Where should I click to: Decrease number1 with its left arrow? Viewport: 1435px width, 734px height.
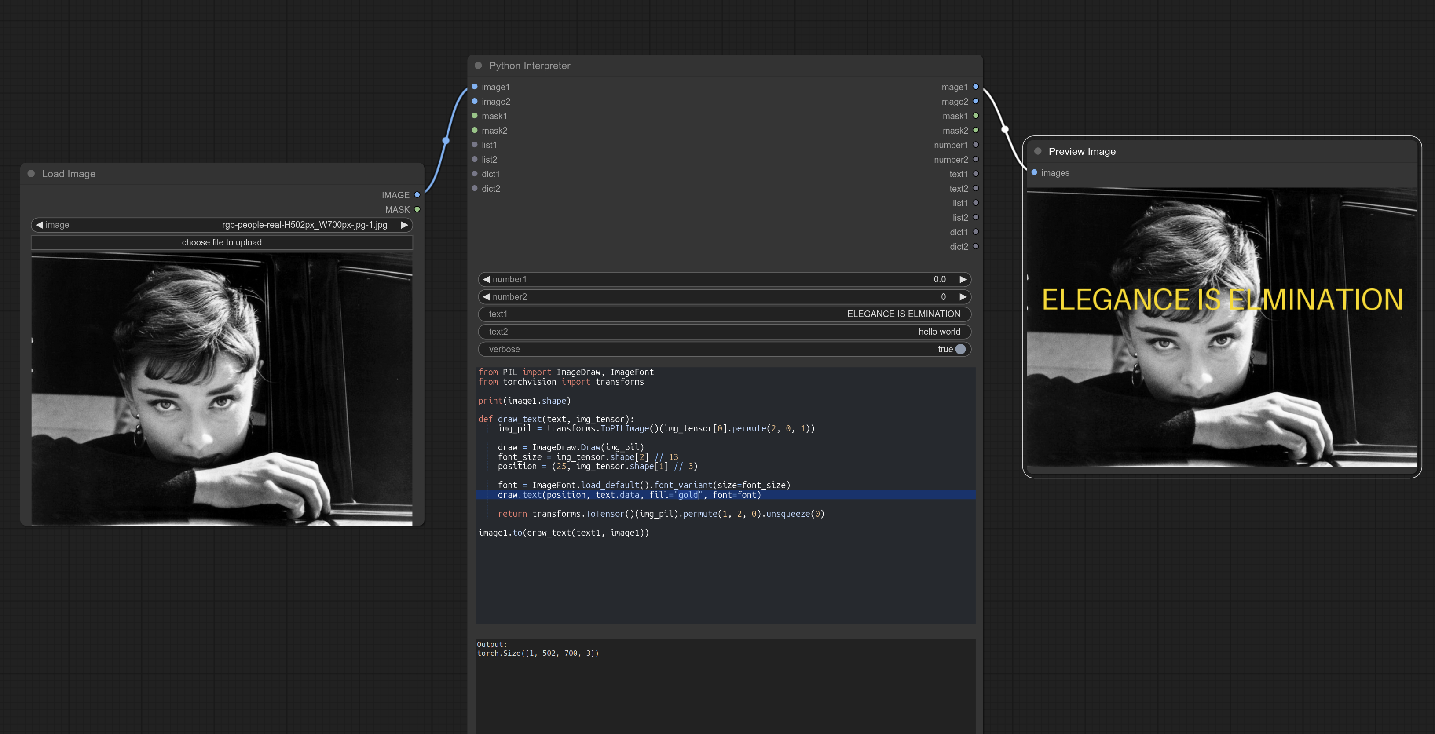coord(486,280)
